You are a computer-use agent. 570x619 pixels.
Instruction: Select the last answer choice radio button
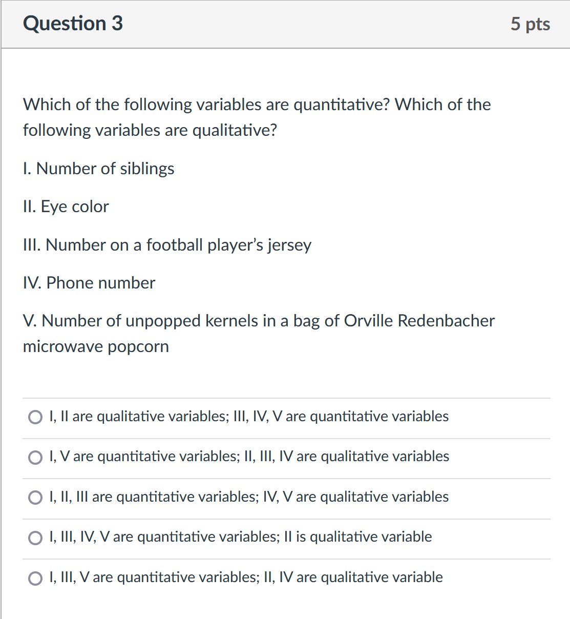pyautogui.click(x=35, y=578)
